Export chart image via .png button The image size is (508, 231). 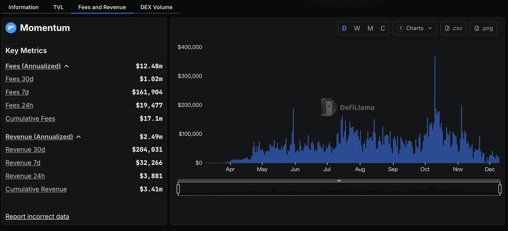click(x=483, y=28)
